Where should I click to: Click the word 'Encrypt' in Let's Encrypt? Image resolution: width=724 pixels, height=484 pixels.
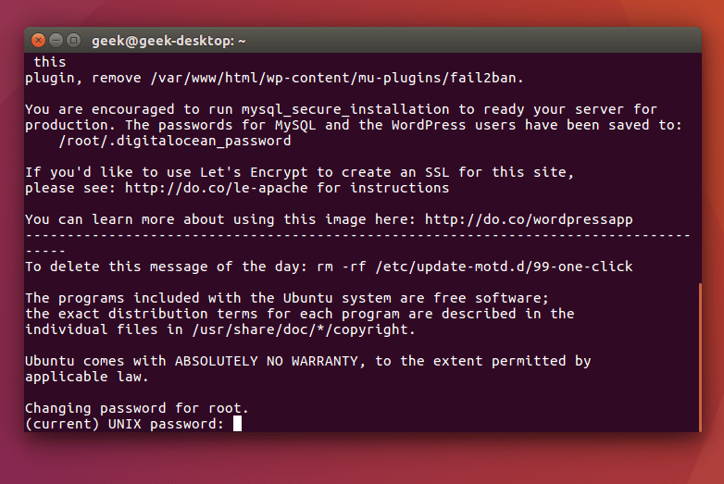coord(279,172)
